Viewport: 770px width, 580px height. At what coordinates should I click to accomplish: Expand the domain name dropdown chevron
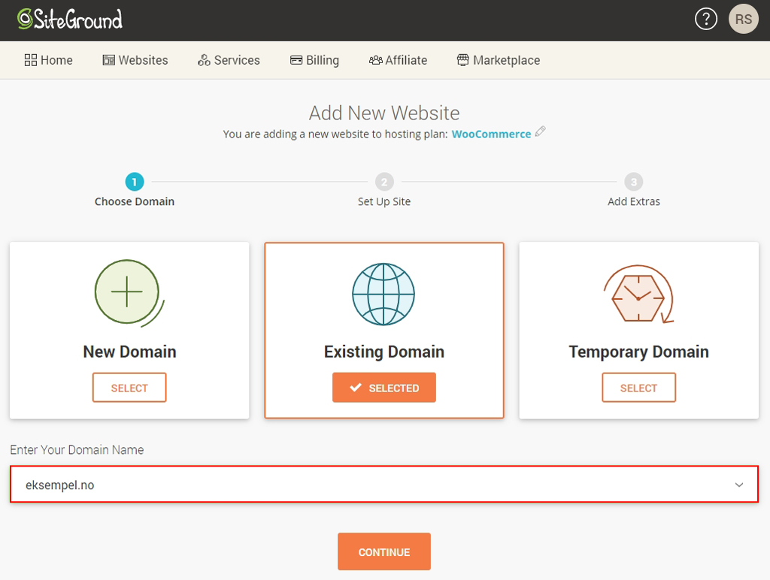[x=738, y=485]
